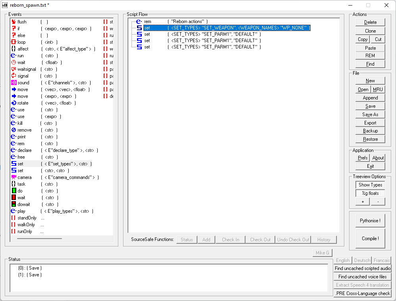Click the walkOnly red brackets icon
Image resolution: width=396 pixels, height=301 pixels.
(x=14, y=225)
